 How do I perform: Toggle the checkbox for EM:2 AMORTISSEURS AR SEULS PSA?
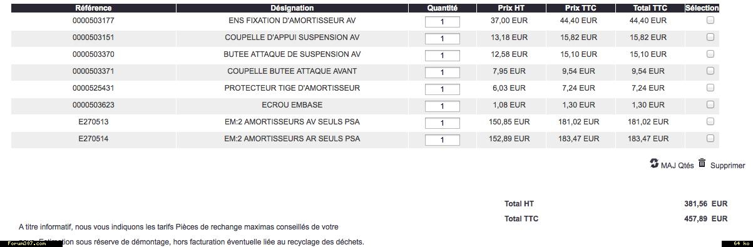tap(710, 138)
